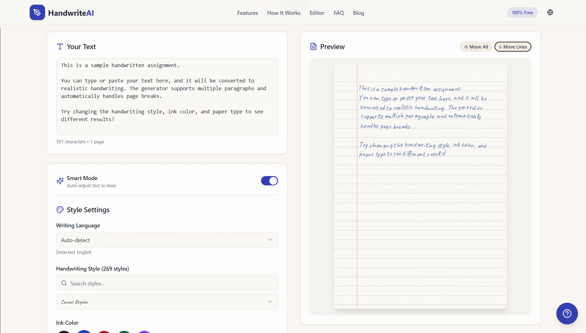Go to How It Works

284,13
